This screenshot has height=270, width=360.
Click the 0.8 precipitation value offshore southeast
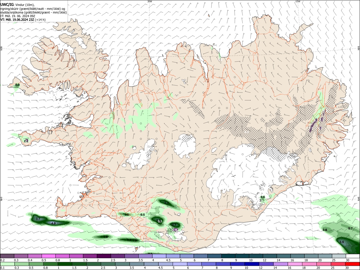coord(325,230)
